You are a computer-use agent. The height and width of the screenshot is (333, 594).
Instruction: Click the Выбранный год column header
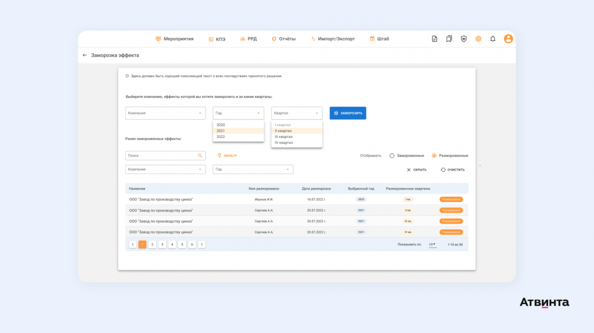(361, 188)
